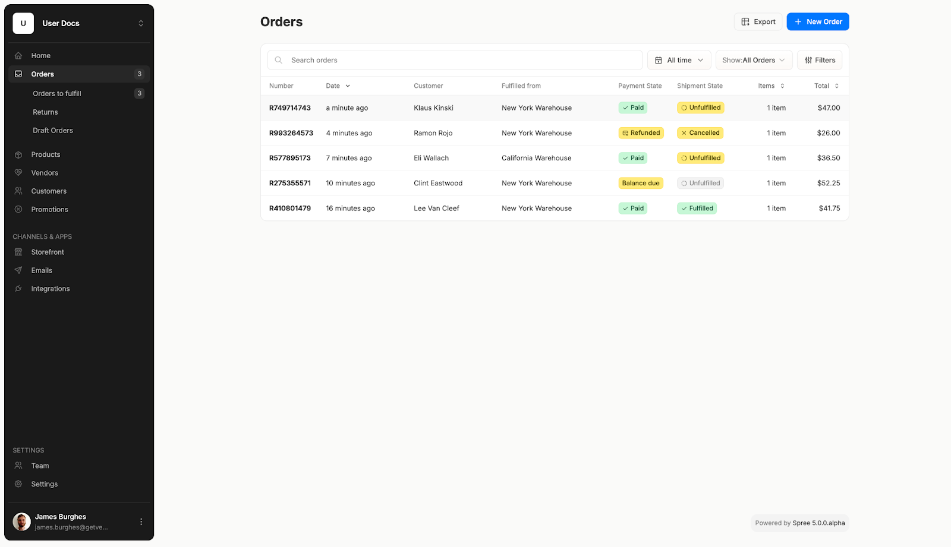
Task: Click the plus icon on New Order
Action: pos(798,22)
